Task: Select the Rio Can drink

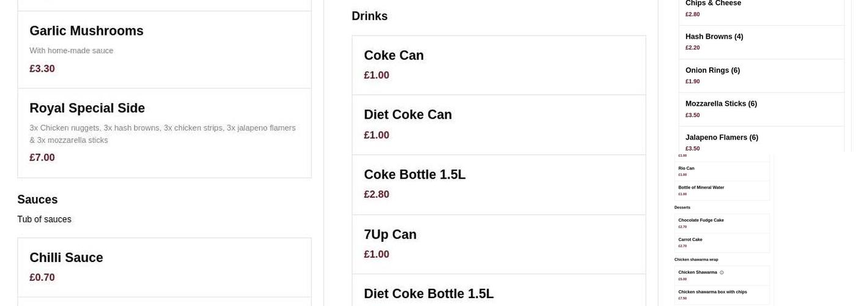Action: pyautogui.click(x=721, y=171)
